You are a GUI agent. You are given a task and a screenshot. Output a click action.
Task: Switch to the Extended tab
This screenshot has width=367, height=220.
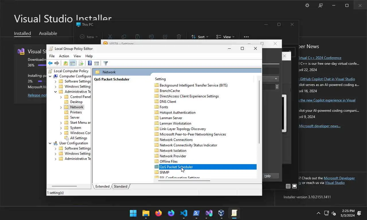click(102, 186)
